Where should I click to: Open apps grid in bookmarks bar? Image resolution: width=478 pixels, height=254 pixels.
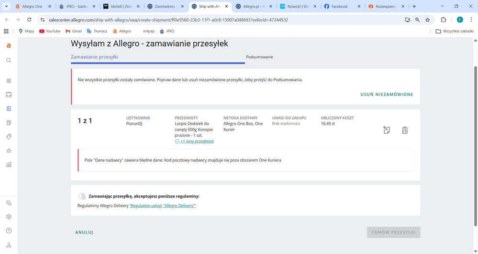[x=6, y=31]
